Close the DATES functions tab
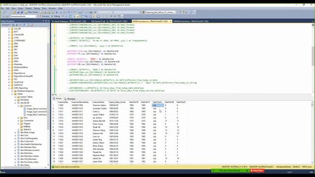Viewport: 315px width, 177px height. tap(171, 21)
